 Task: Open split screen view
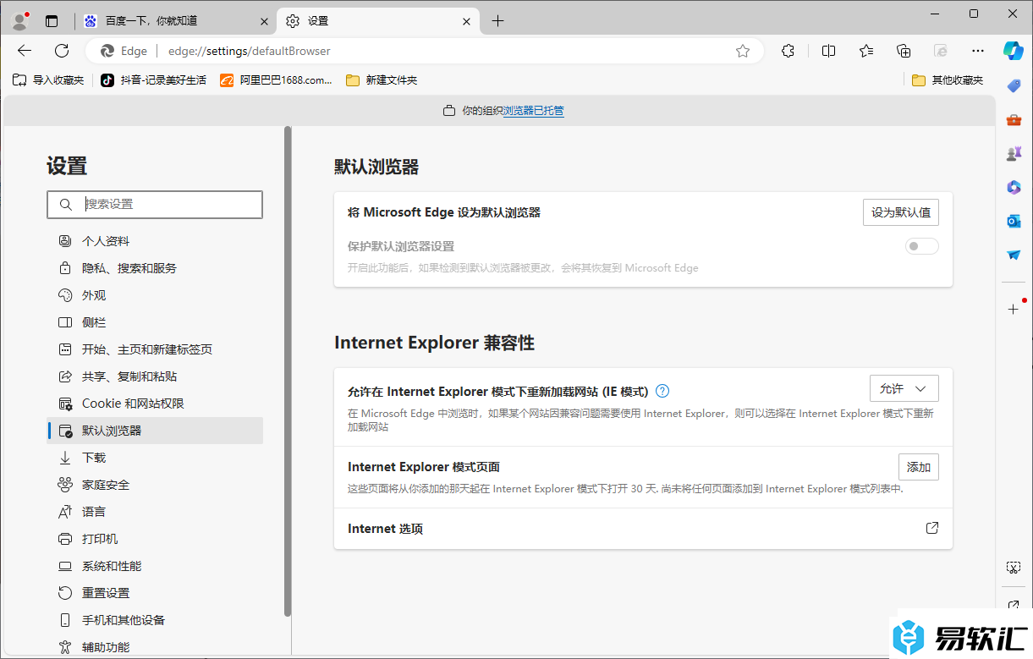click(828, 51)
